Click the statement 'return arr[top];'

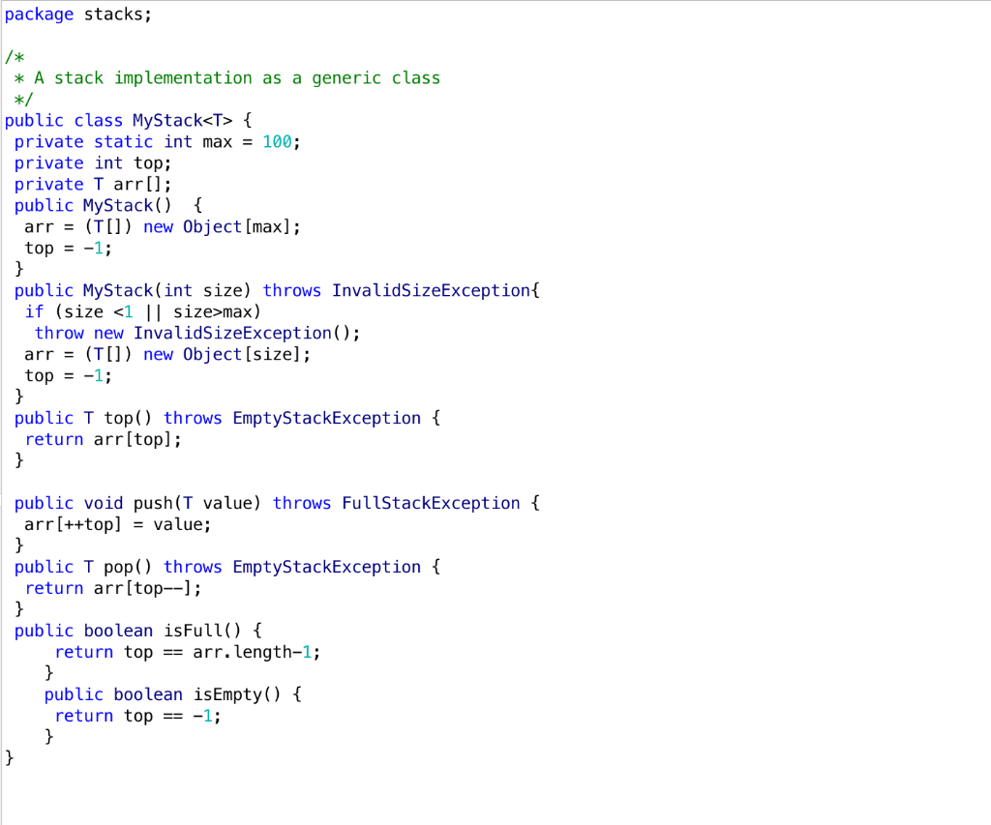click(x=103, y=440)
